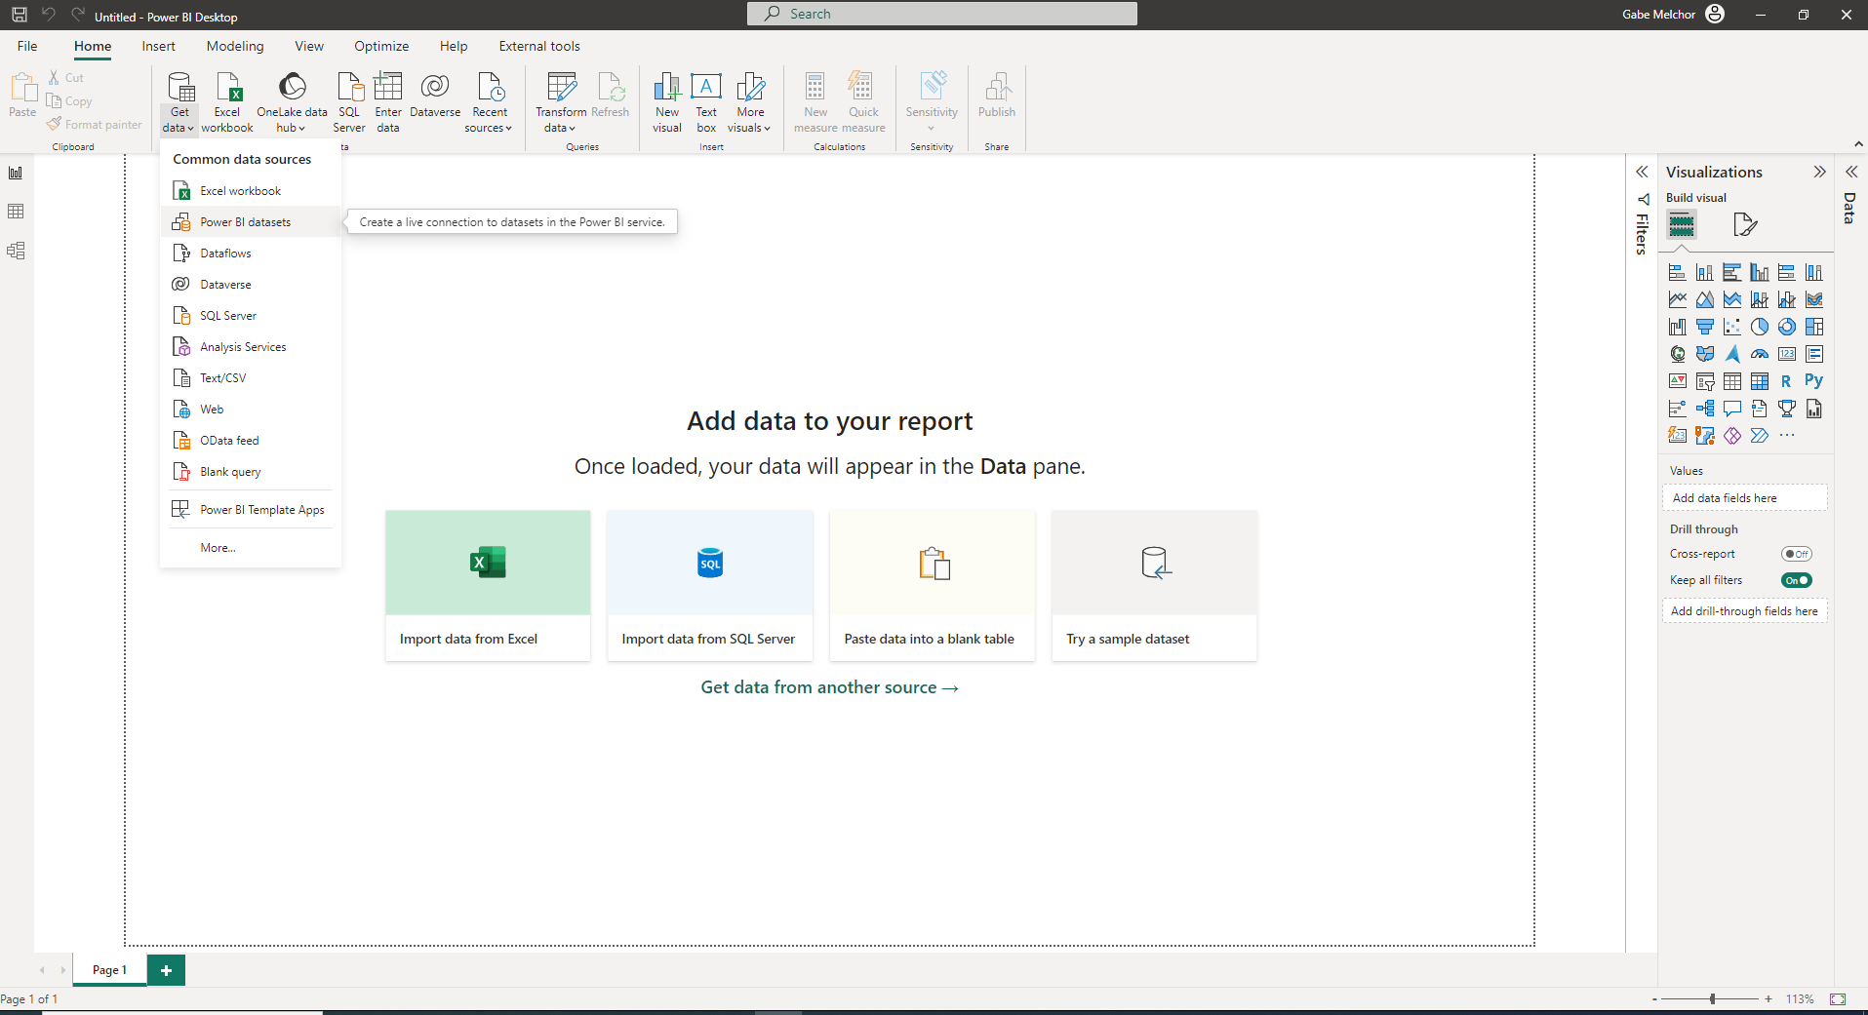The width and height of the screenshot is (1868, 1015).
Task: Click the Enter data ribbon icon
Action: click(x=388, y=102)
